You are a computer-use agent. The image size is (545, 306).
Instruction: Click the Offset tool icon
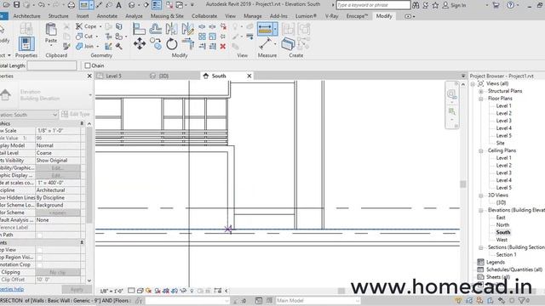tap(156, 29)
